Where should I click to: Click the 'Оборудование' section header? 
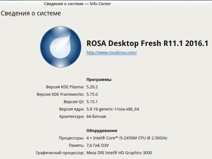[102, 131]
